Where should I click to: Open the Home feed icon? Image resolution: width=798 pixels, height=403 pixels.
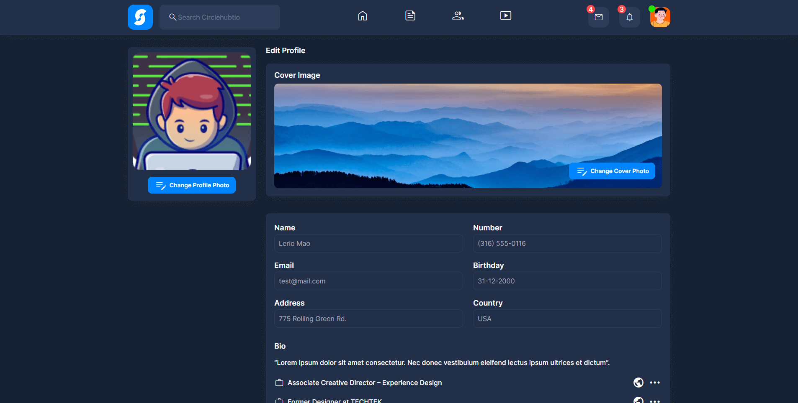[363, 16]
